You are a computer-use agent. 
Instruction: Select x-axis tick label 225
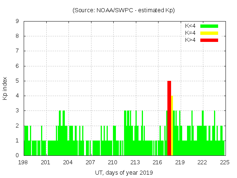coord(225,162)
